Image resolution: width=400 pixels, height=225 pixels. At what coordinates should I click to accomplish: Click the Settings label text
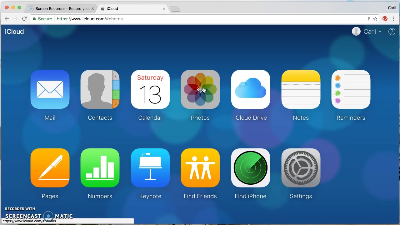301,196
